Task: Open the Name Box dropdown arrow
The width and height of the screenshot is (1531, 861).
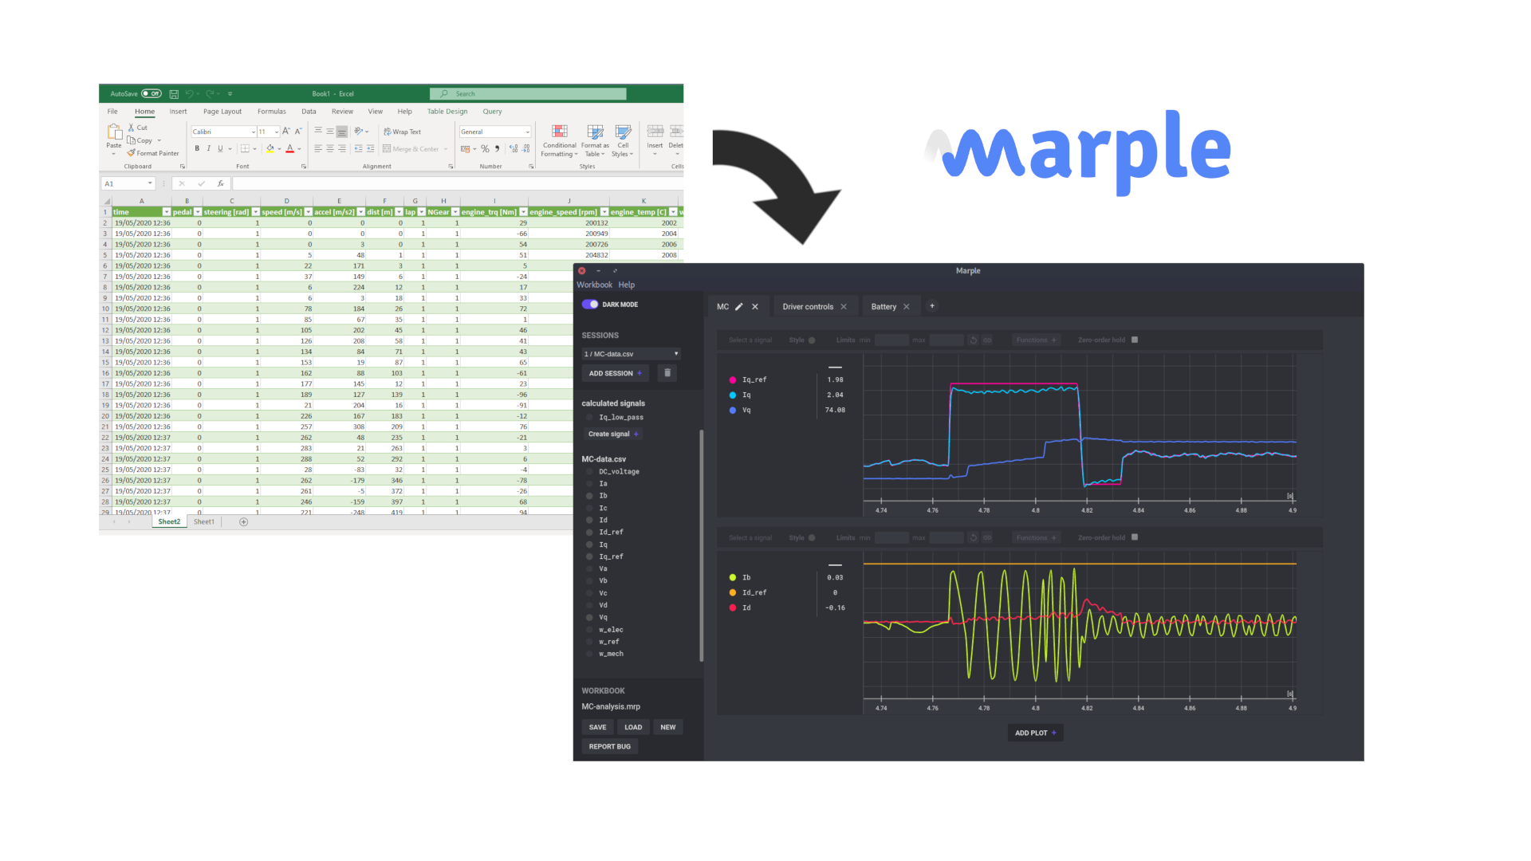Action: pyautogui.click(x=150, y=184)
